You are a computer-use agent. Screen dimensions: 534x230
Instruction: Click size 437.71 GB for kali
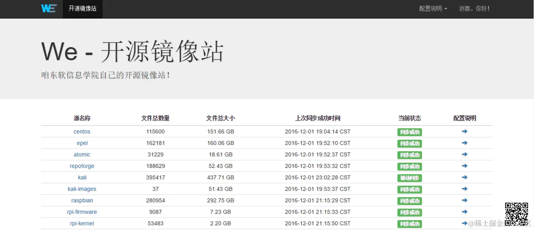click(220, 177)
